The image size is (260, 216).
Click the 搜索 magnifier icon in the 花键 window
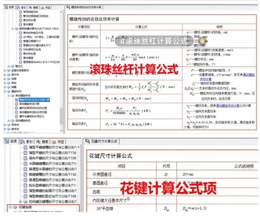point(38,142)
